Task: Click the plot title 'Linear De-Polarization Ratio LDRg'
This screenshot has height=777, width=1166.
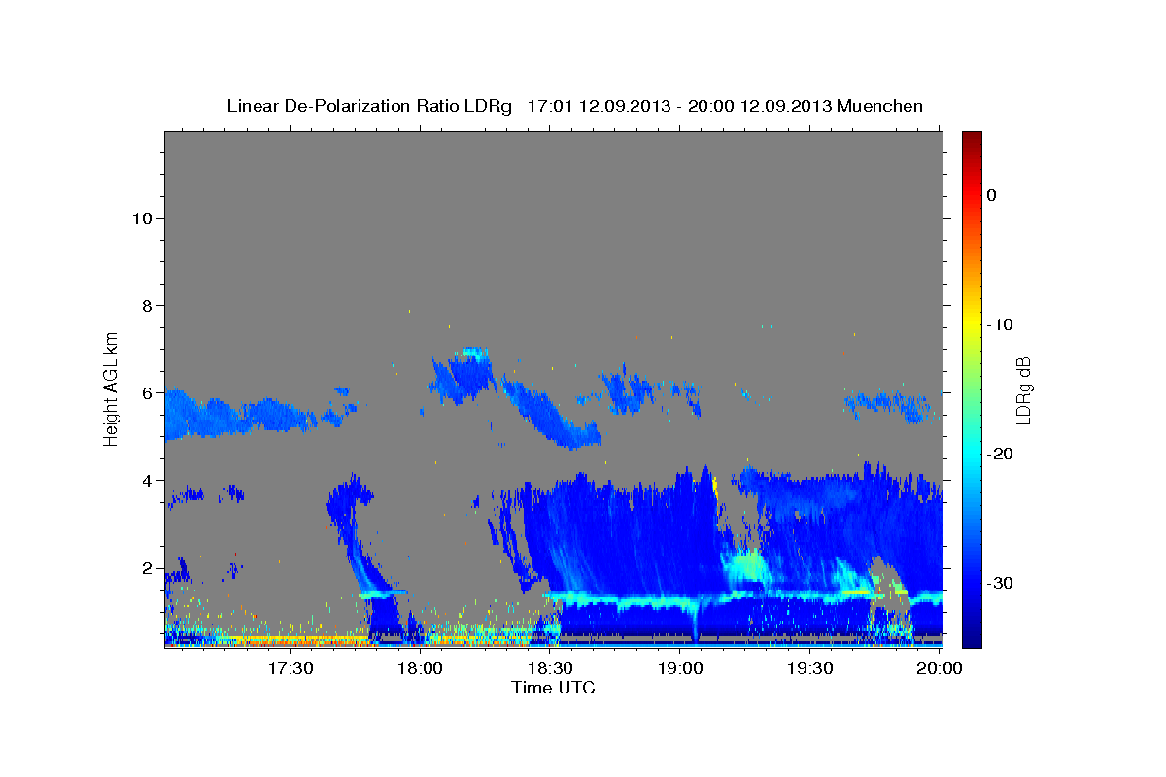Action: coord(369,106)
